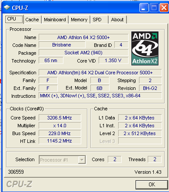Click the Stepping value 2
The height and width of the screenshot is (192, 169).
[x=150, y=80]
